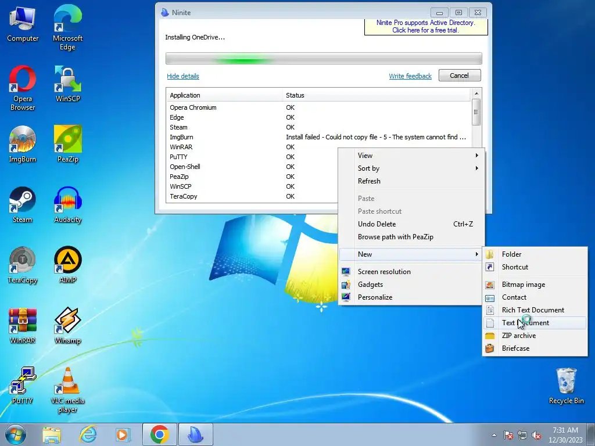
Task: Click the details list scroll up arrow
Action: click(476, 93)
